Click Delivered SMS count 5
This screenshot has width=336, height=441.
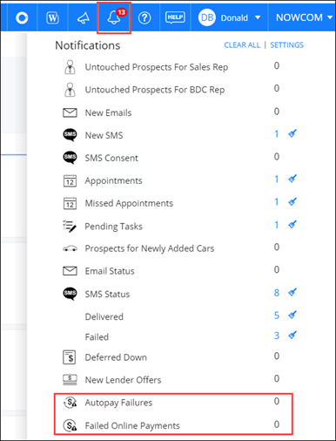(277, 315)
